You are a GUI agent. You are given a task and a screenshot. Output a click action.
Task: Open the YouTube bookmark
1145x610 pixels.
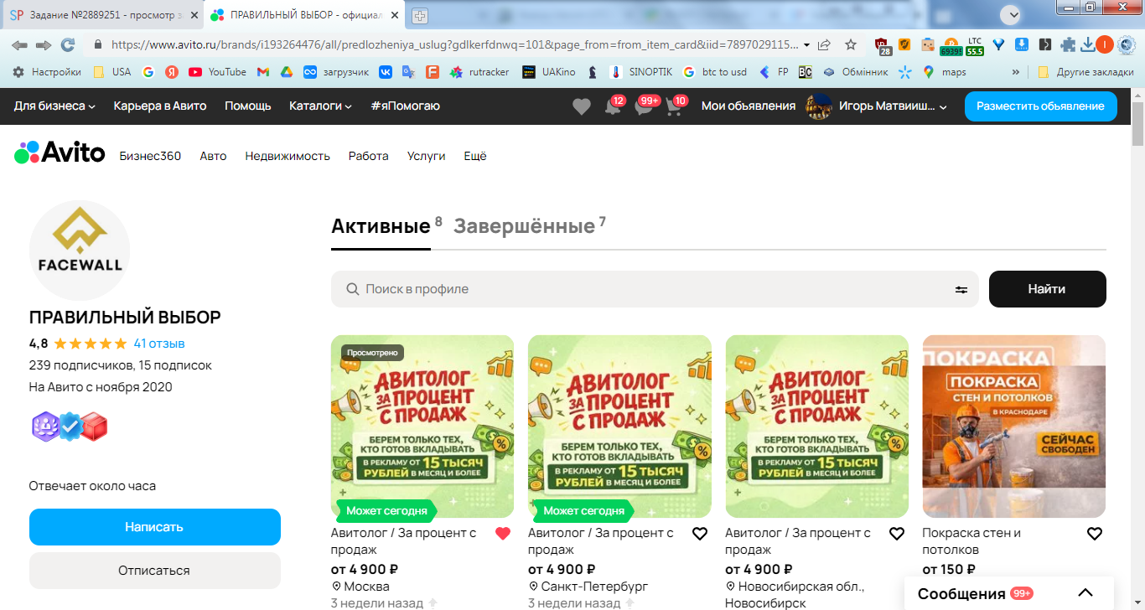[217, 72]
